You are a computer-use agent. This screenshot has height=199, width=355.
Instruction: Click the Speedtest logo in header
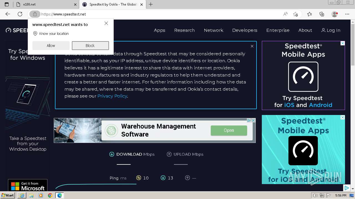17,30
